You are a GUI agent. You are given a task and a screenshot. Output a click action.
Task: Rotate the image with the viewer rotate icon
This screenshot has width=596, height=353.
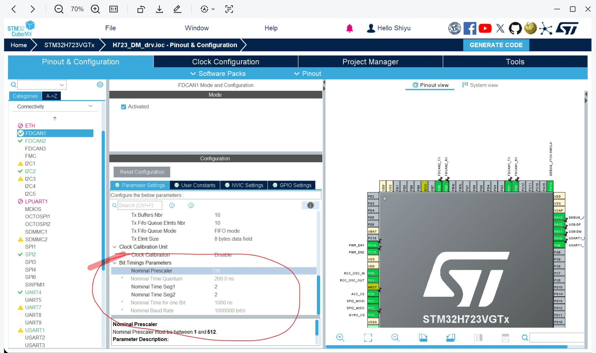(141, 9)
